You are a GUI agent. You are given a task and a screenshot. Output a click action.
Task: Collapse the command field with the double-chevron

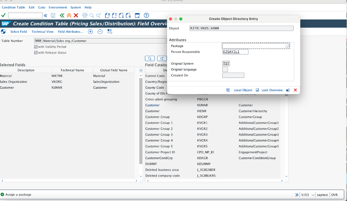[46, 15]
